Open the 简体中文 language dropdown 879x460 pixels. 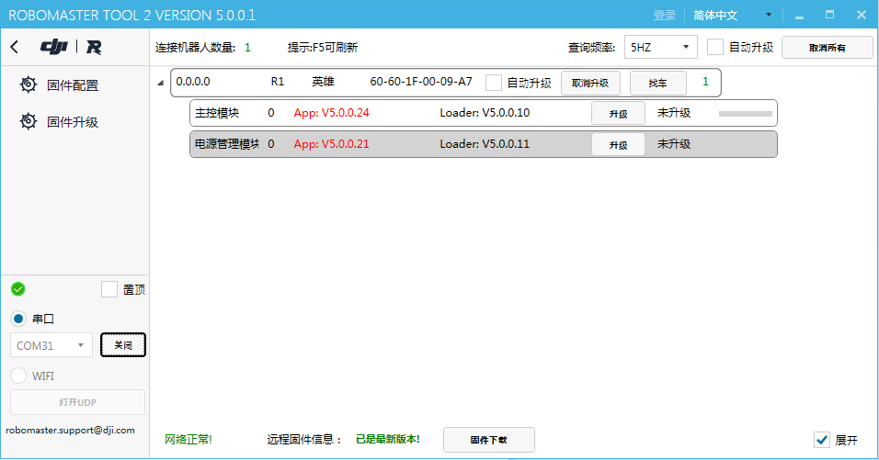click(732, 15)
